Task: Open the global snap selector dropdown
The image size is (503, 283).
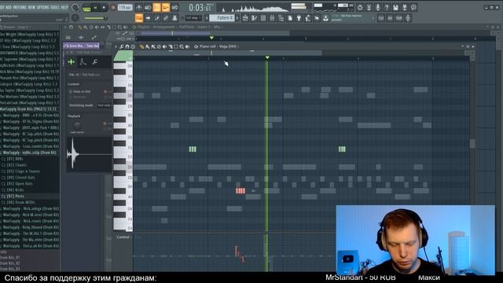Action: 193,18
